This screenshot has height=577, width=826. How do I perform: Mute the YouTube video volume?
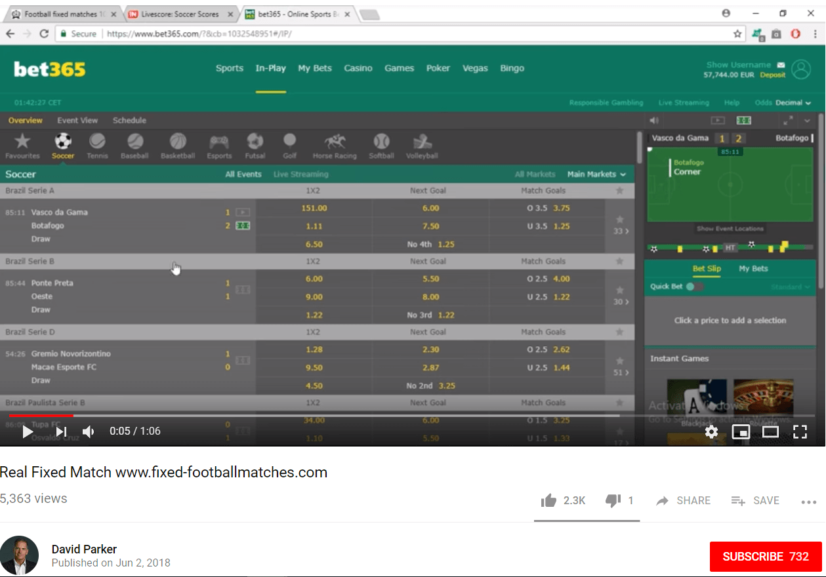point(88,431)
